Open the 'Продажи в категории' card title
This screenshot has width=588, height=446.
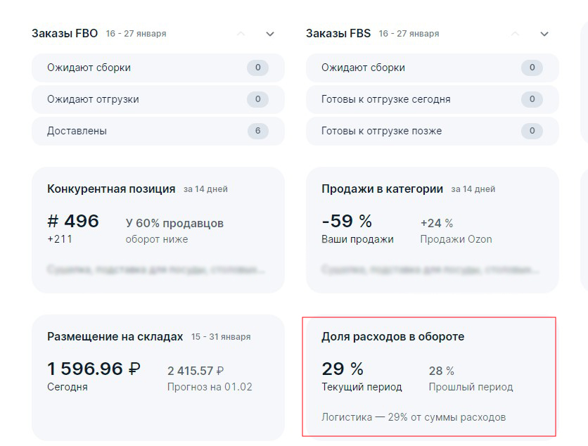tap(382, 189)
